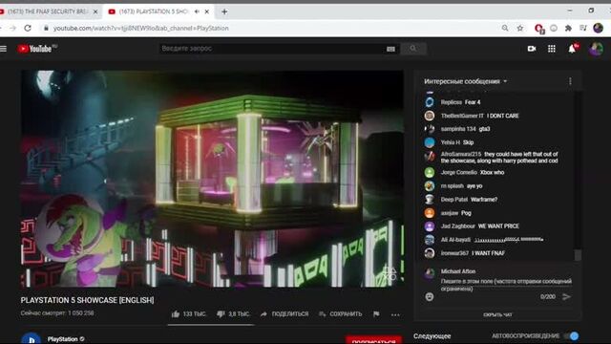This screenshot has width=611, height=344.
Task: Click the video player frame
Action: [x=212, y=179]
